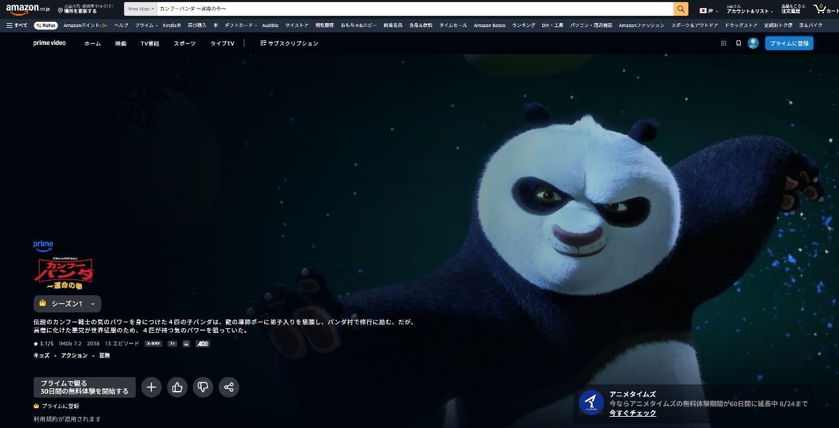839x428 pixels.
Task: Click the 3.1/5 star rating
Action: click(x=44, y=343)
